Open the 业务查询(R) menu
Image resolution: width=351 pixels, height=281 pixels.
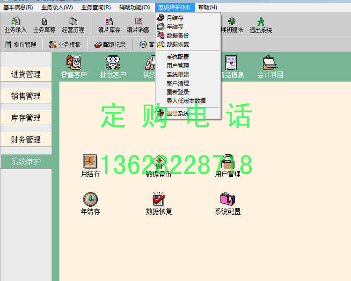(95, 7)
